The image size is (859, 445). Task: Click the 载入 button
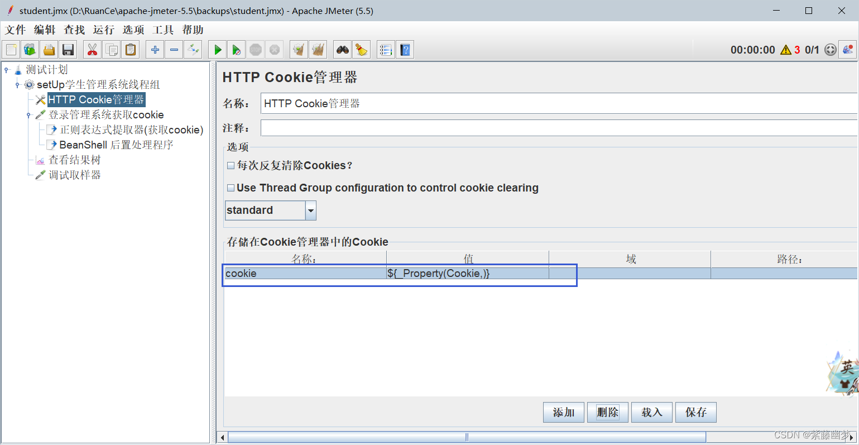point(652,413)
